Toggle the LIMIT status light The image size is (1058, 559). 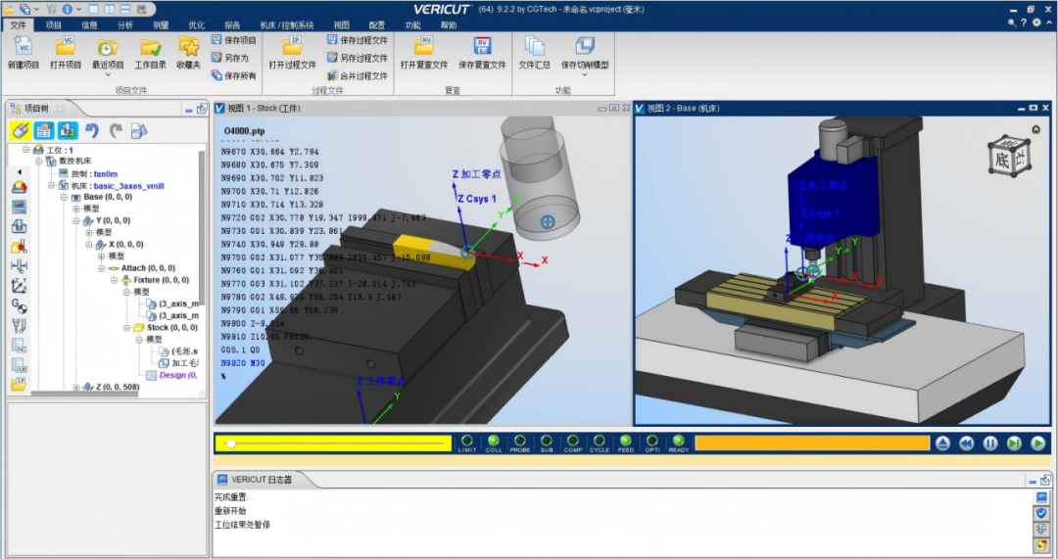coord(467,442)
